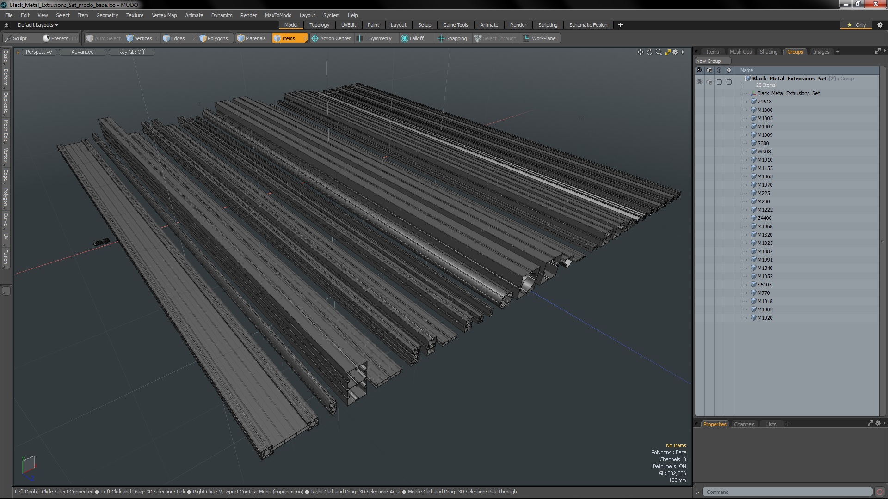Toggle render camera icon for the group row

point(709,82)
